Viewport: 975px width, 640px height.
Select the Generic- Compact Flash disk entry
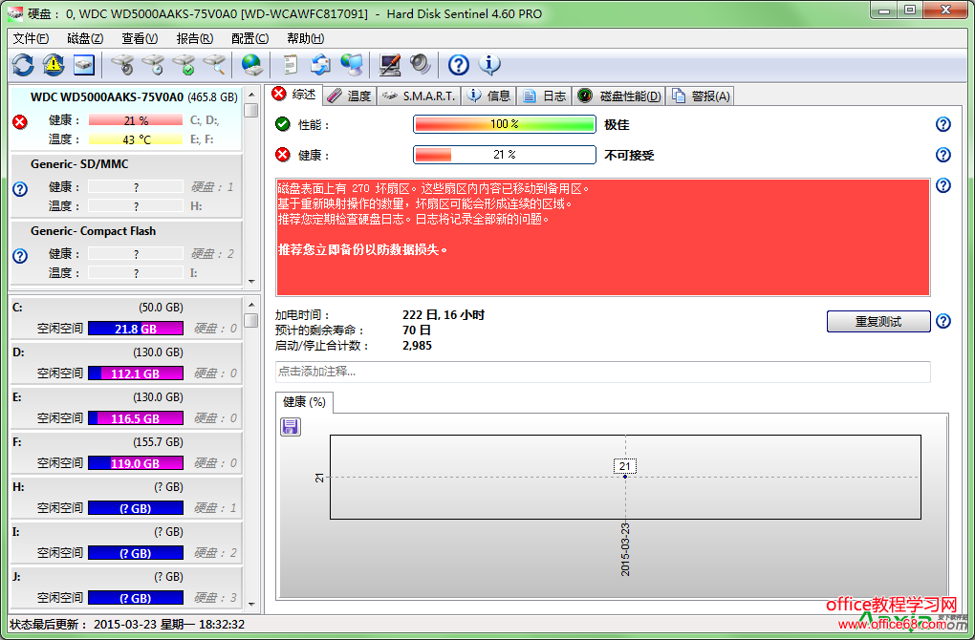pyautogui.click(x=126, y=252)
